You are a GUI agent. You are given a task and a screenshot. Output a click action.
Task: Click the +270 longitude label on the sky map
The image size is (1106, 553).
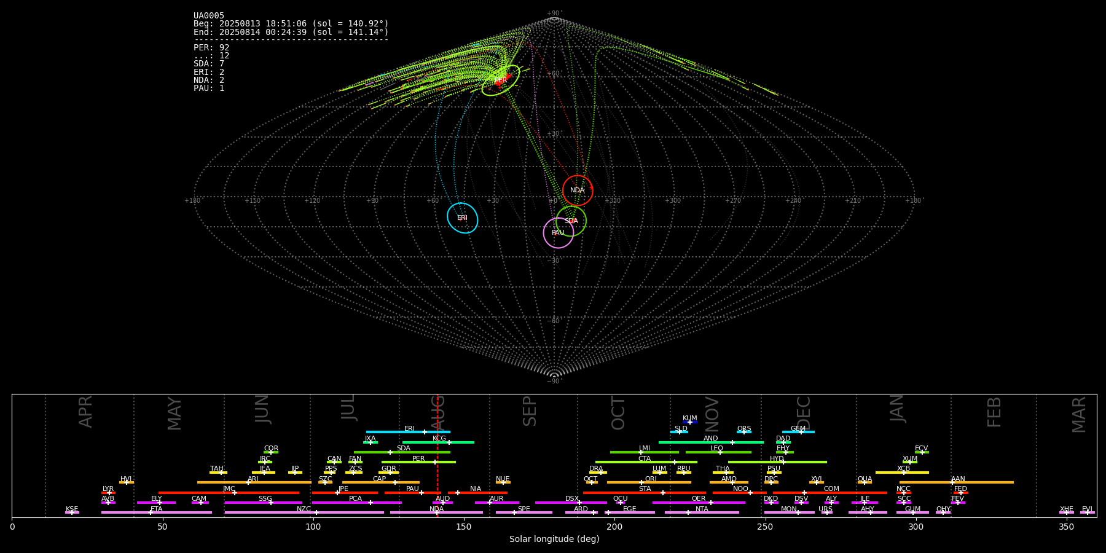point(733,201)
